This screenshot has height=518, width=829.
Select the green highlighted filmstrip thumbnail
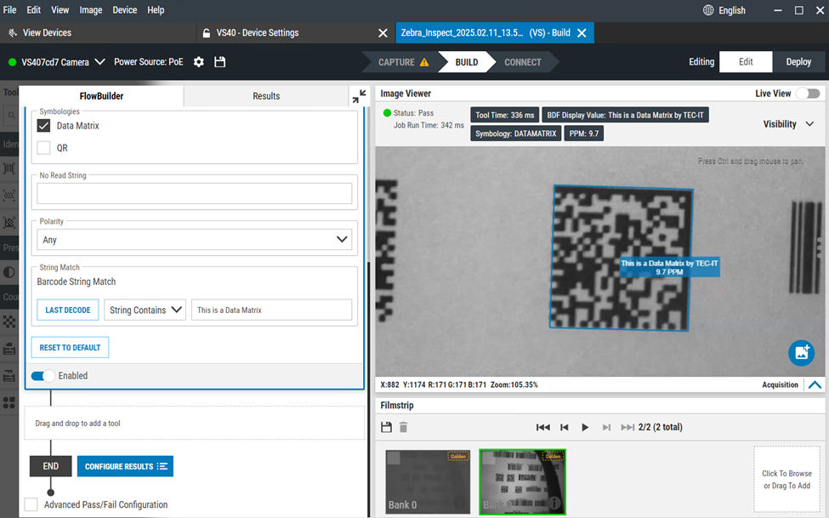pyautogui.click(x=522, y=481)
